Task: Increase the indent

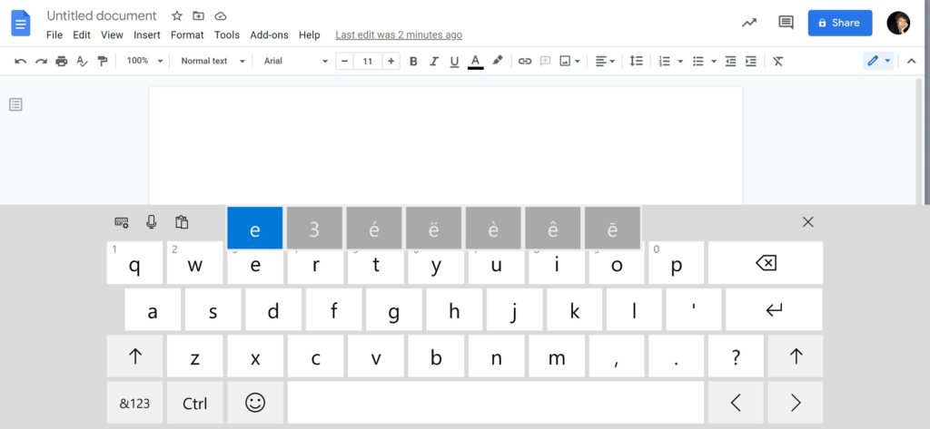Action: (751, 61)
